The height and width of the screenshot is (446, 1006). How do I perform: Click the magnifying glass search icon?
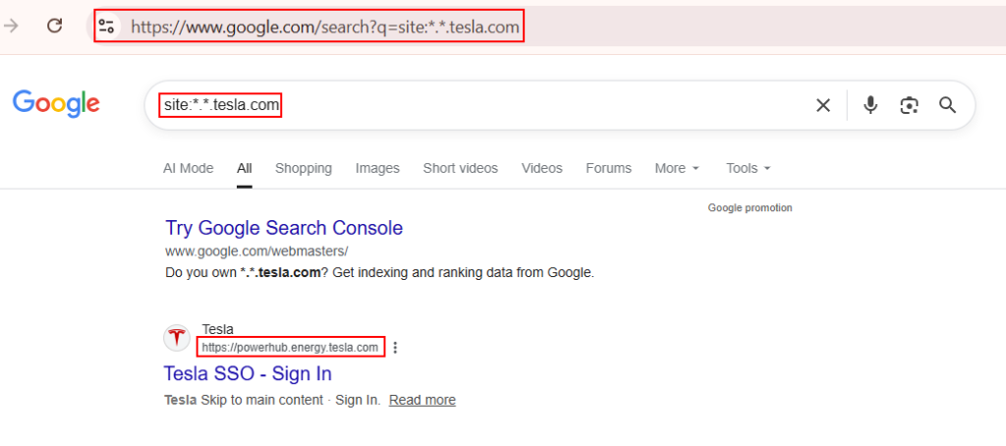[947, 105]
